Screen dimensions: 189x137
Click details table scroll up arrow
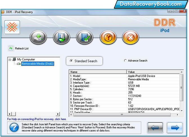click(182, 72)
